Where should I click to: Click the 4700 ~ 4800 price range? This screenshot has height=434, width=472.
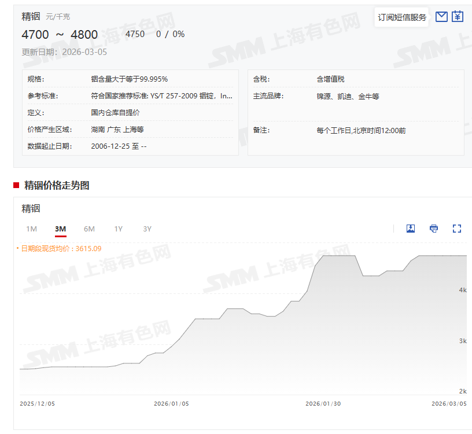click(59, 35)
